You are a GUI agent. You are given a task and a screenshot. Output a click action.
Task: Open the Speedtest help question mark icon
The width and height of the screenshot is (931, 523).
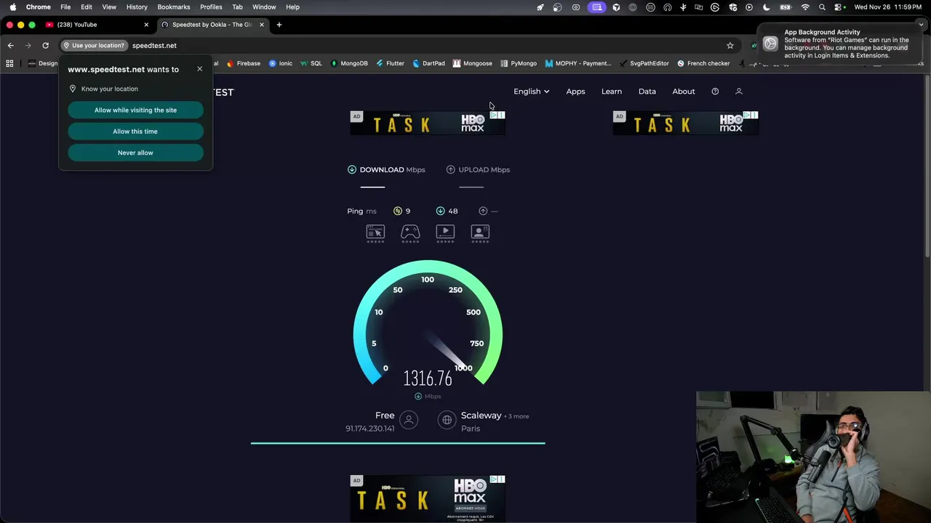click(x=715, y=92)
